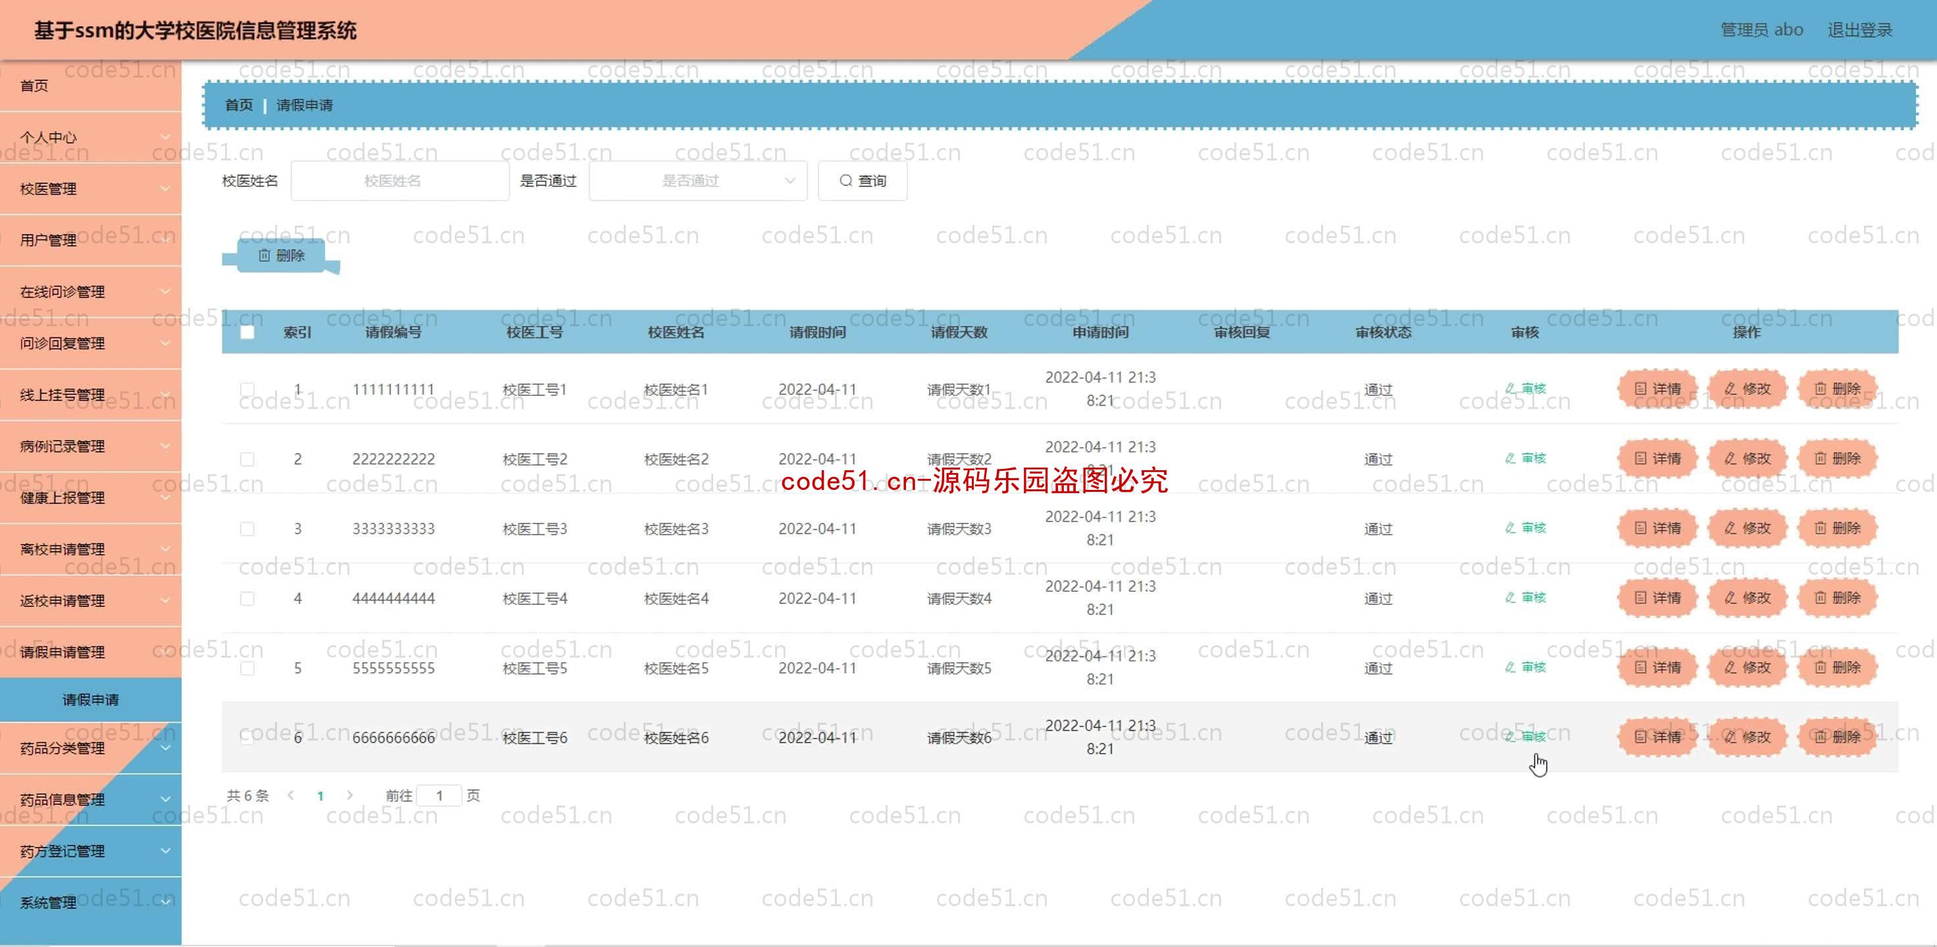This screenshot has width=1937, height=947.
Task: Open 审核 for row 校医工号5
Action: coord(1526,668)
